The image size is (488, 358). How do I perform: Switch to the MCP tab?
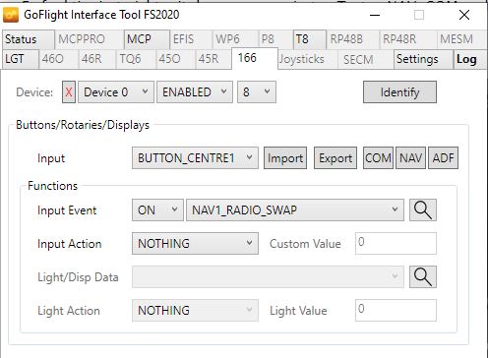click(147, 39)
